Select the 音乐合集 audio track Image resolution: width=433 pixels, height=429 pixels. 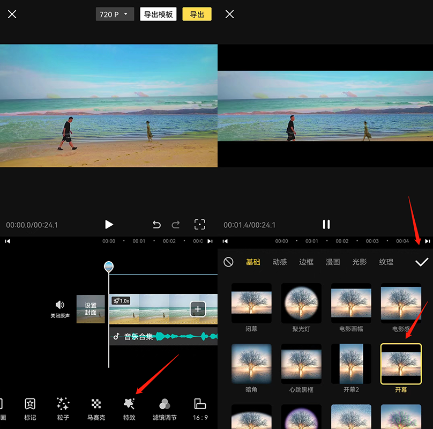(164, 336)
